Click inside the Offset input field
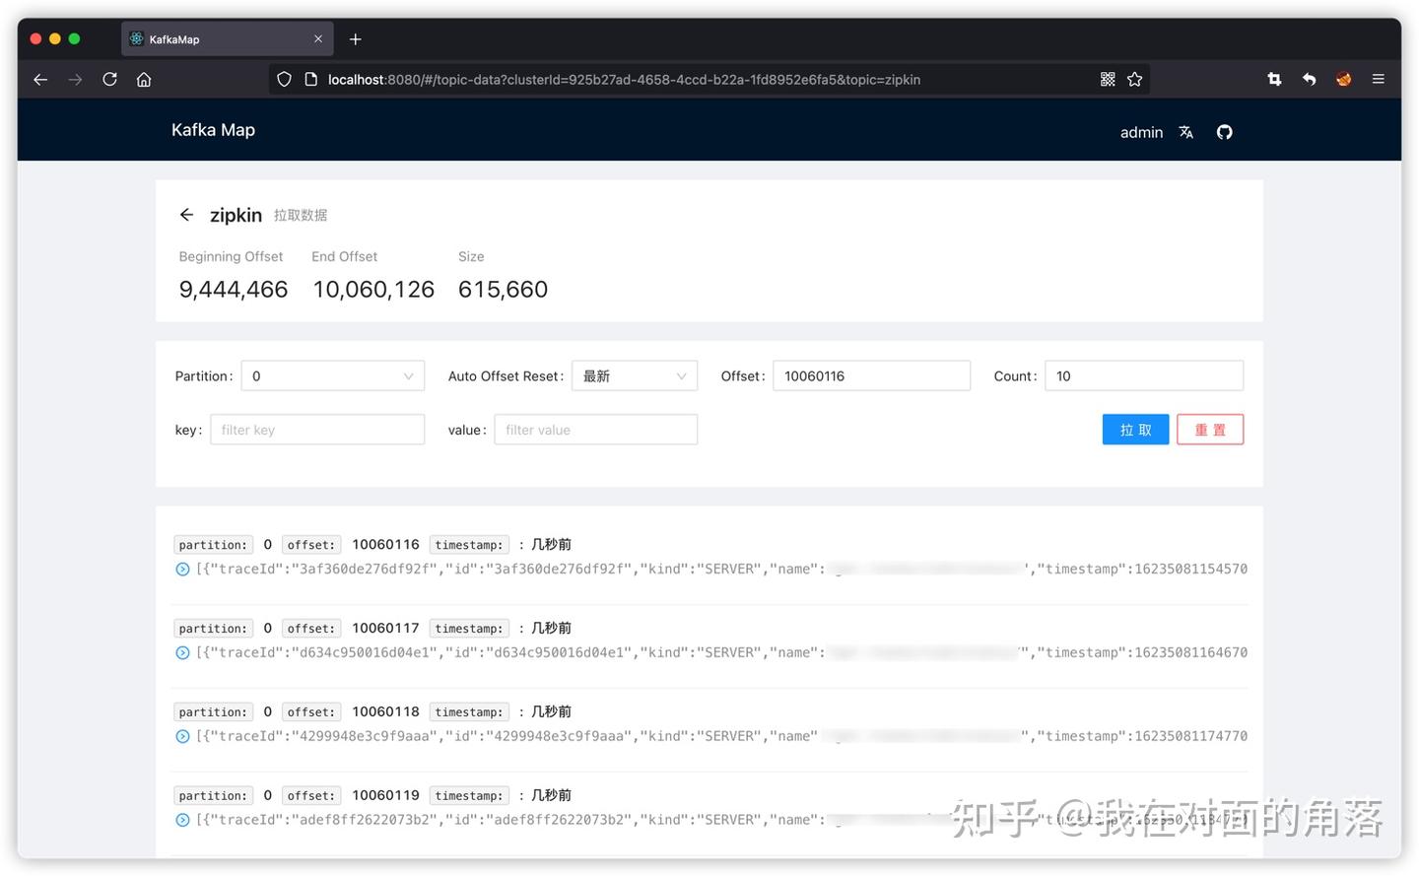 coord(871,375)
